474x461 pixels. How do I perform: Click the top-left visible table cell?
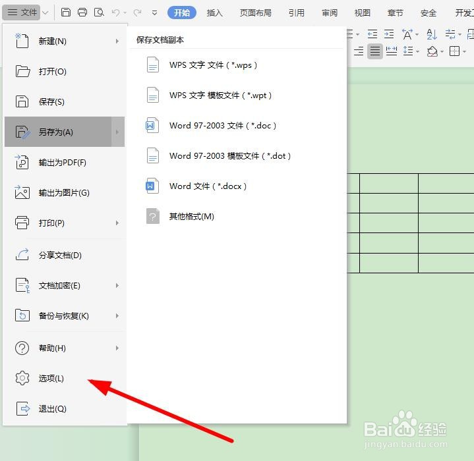[353, 183]
